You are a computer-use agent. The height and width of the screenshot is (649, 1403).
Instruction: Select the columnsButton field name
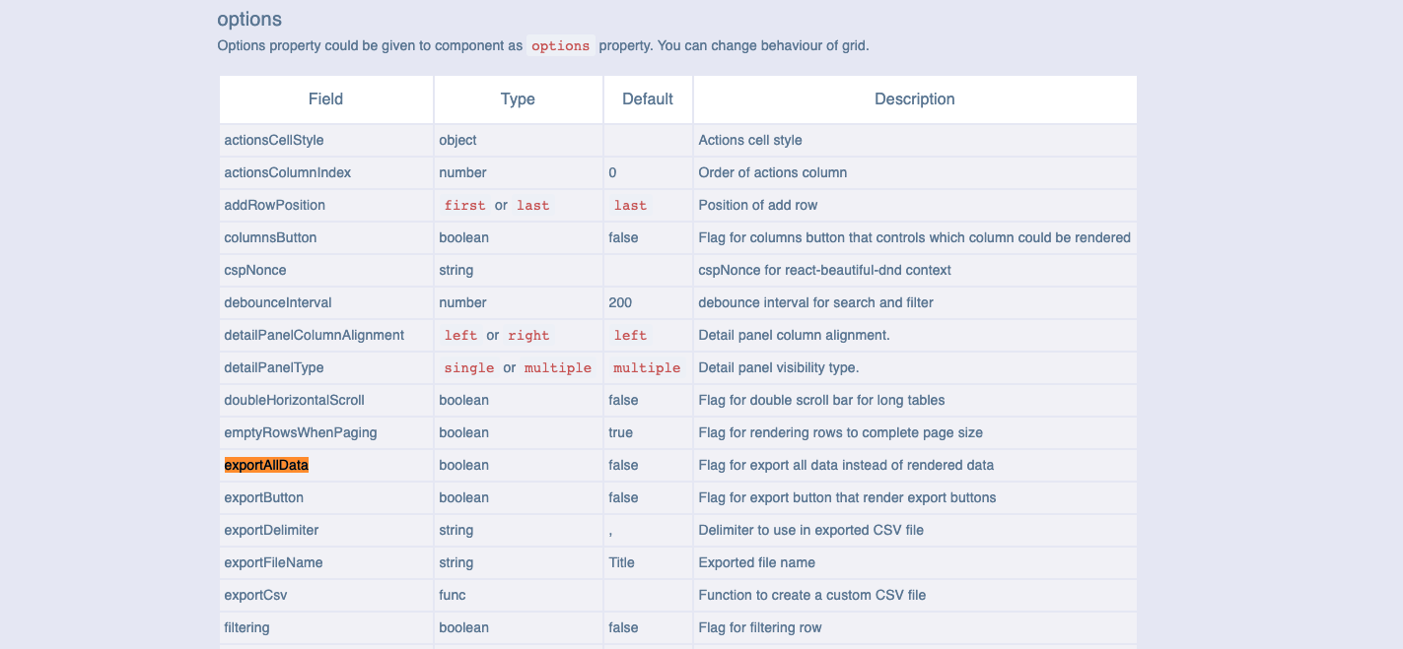pos(269,237)
